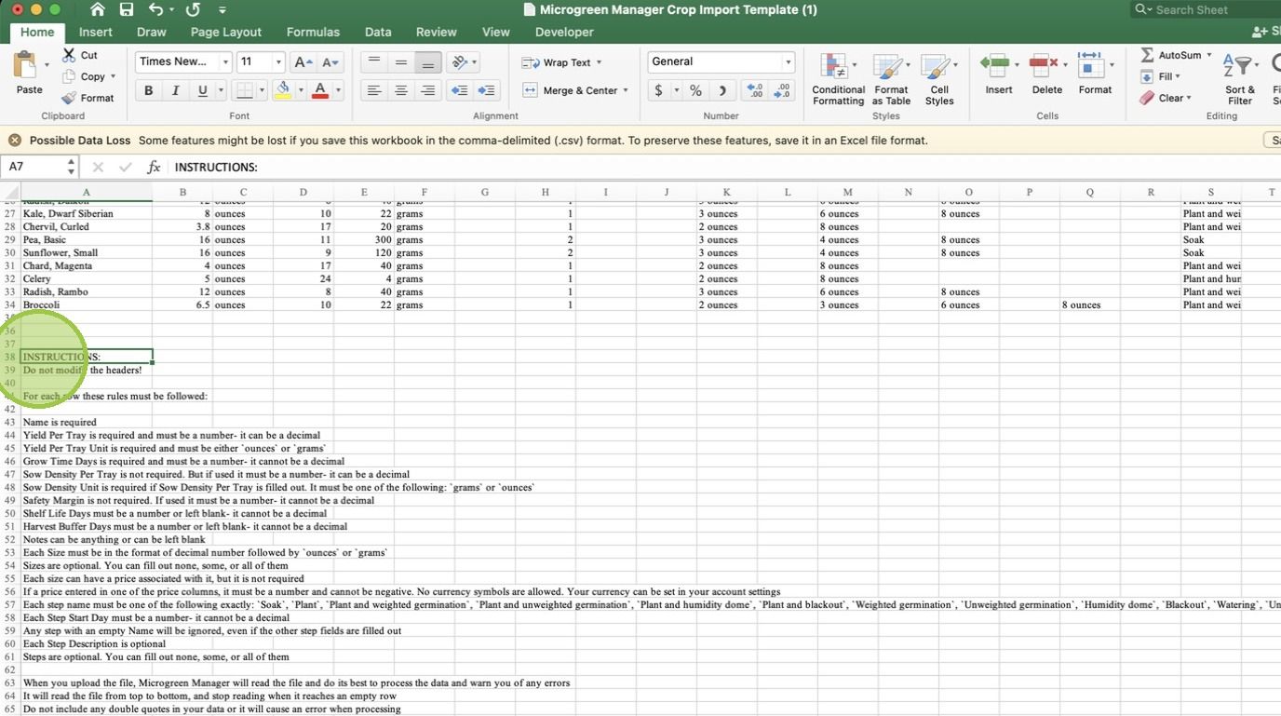Select column M header
This screenshot has width=1281, height=716.
click(x=847, y=192)
